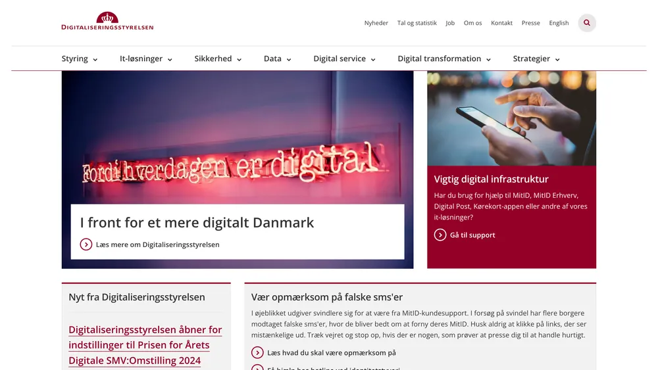Switch language to English
The image size is (658, 370).
pyautogui.click(x=559, y=23)
